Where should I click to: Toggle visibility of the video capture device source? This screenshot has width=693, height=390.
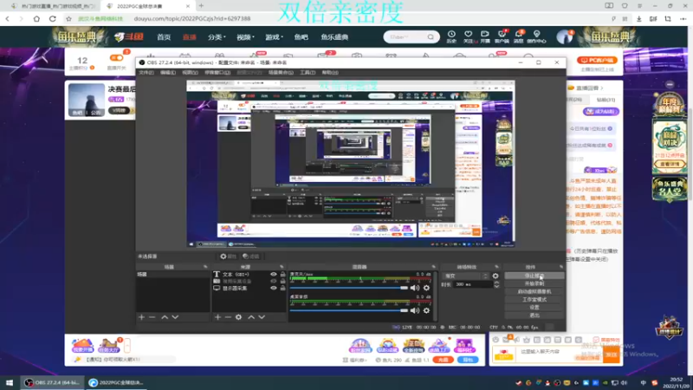(x=274, y=281)
